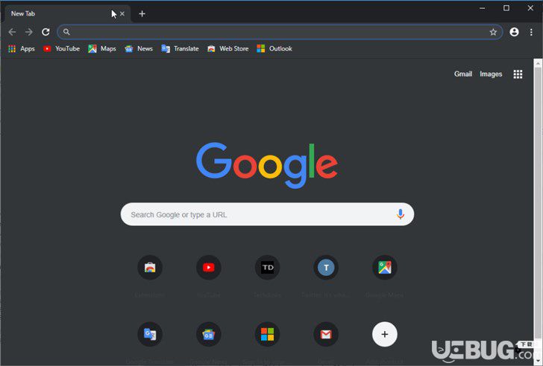This screenshot has height=366, width=543.
Task: Open the Microsoft shortcut tile
Action: click(x=267, y=334)
